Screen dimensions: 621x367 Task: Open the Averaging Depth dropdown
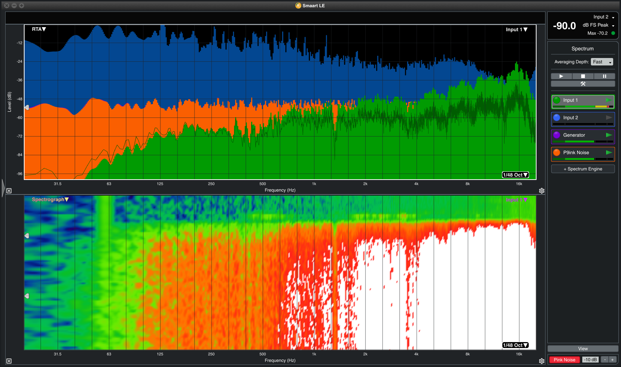pos(602,62)
